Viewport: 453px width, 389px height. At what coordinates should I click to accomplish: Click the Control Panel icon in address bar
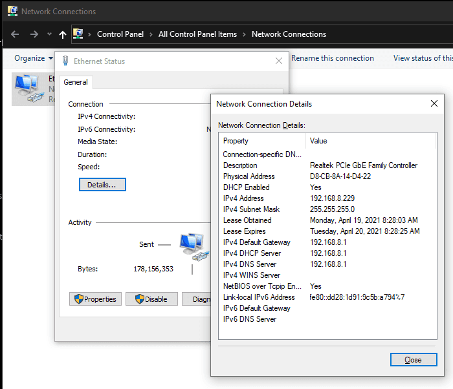[78, 34]
